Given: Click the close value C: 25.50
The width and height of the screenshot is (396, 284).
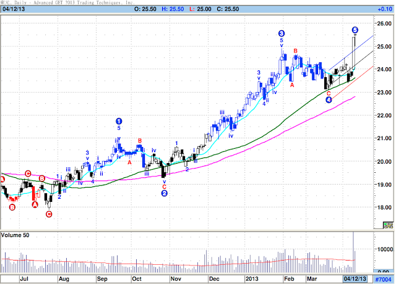Looking at the screenshot, I should tap(228, 9).
